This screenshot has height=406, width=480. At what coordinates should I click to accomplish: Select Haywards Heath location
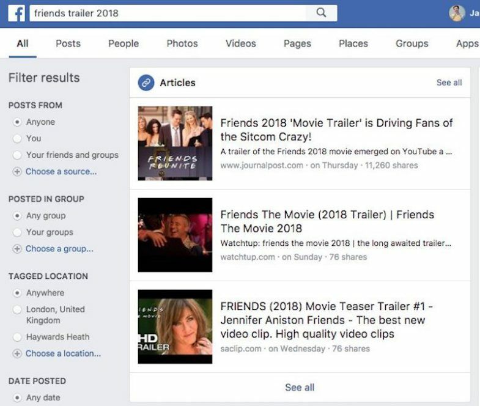[x=17, y=337]
